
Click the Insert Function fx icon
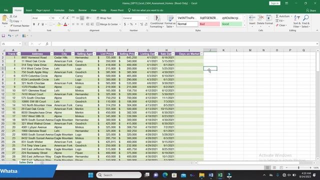(x=47, y=44)
